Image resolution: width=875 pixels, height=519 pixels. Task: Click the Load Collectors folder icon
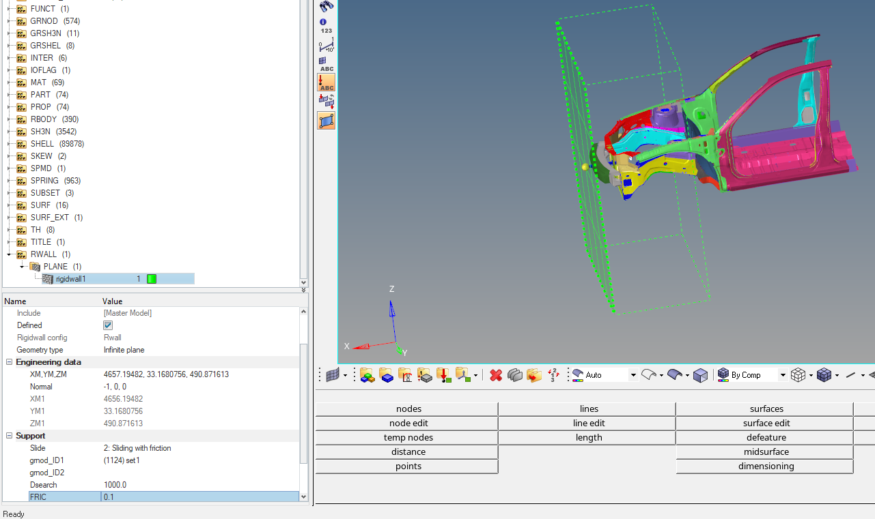pyautogui.click(x=444, y=375)
